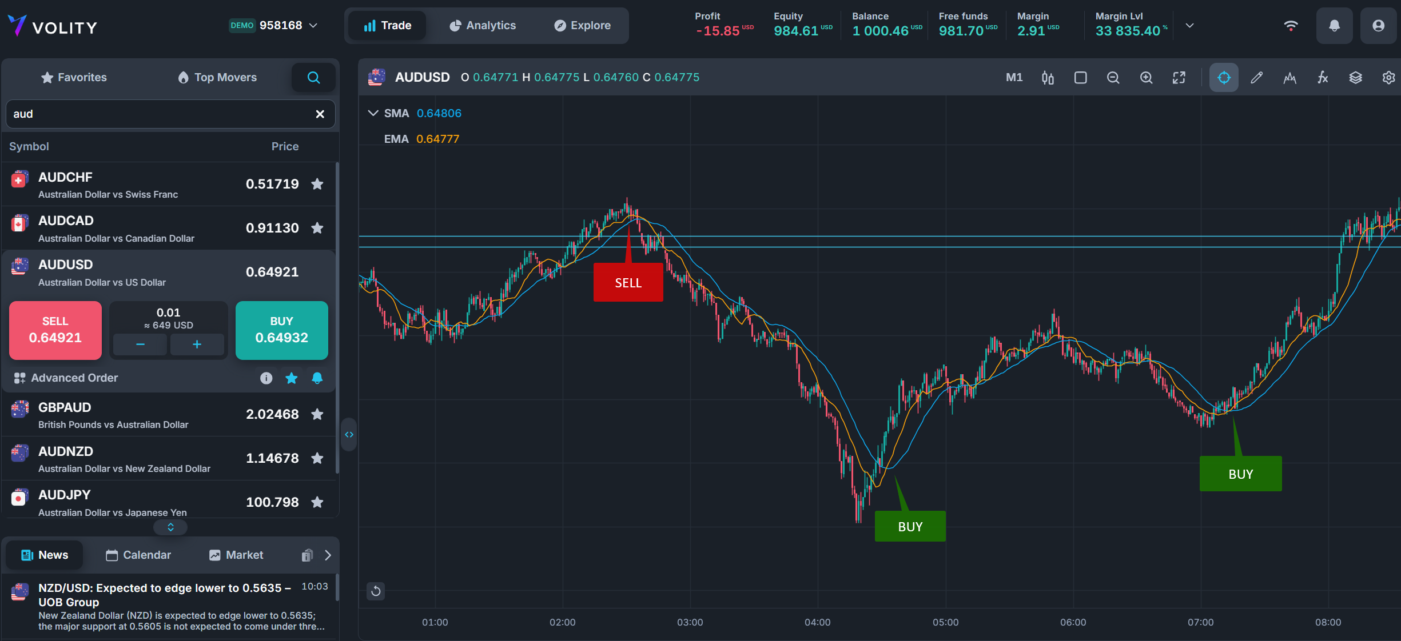The height and width of the screenshot is (641, 1401).
Task: Toggle fullscreen chart mode icon
Action: [x=1179, y=78]
